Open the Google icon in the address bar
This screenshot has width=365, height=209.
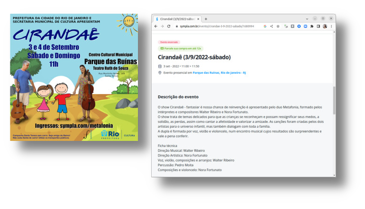click(265, 26)
